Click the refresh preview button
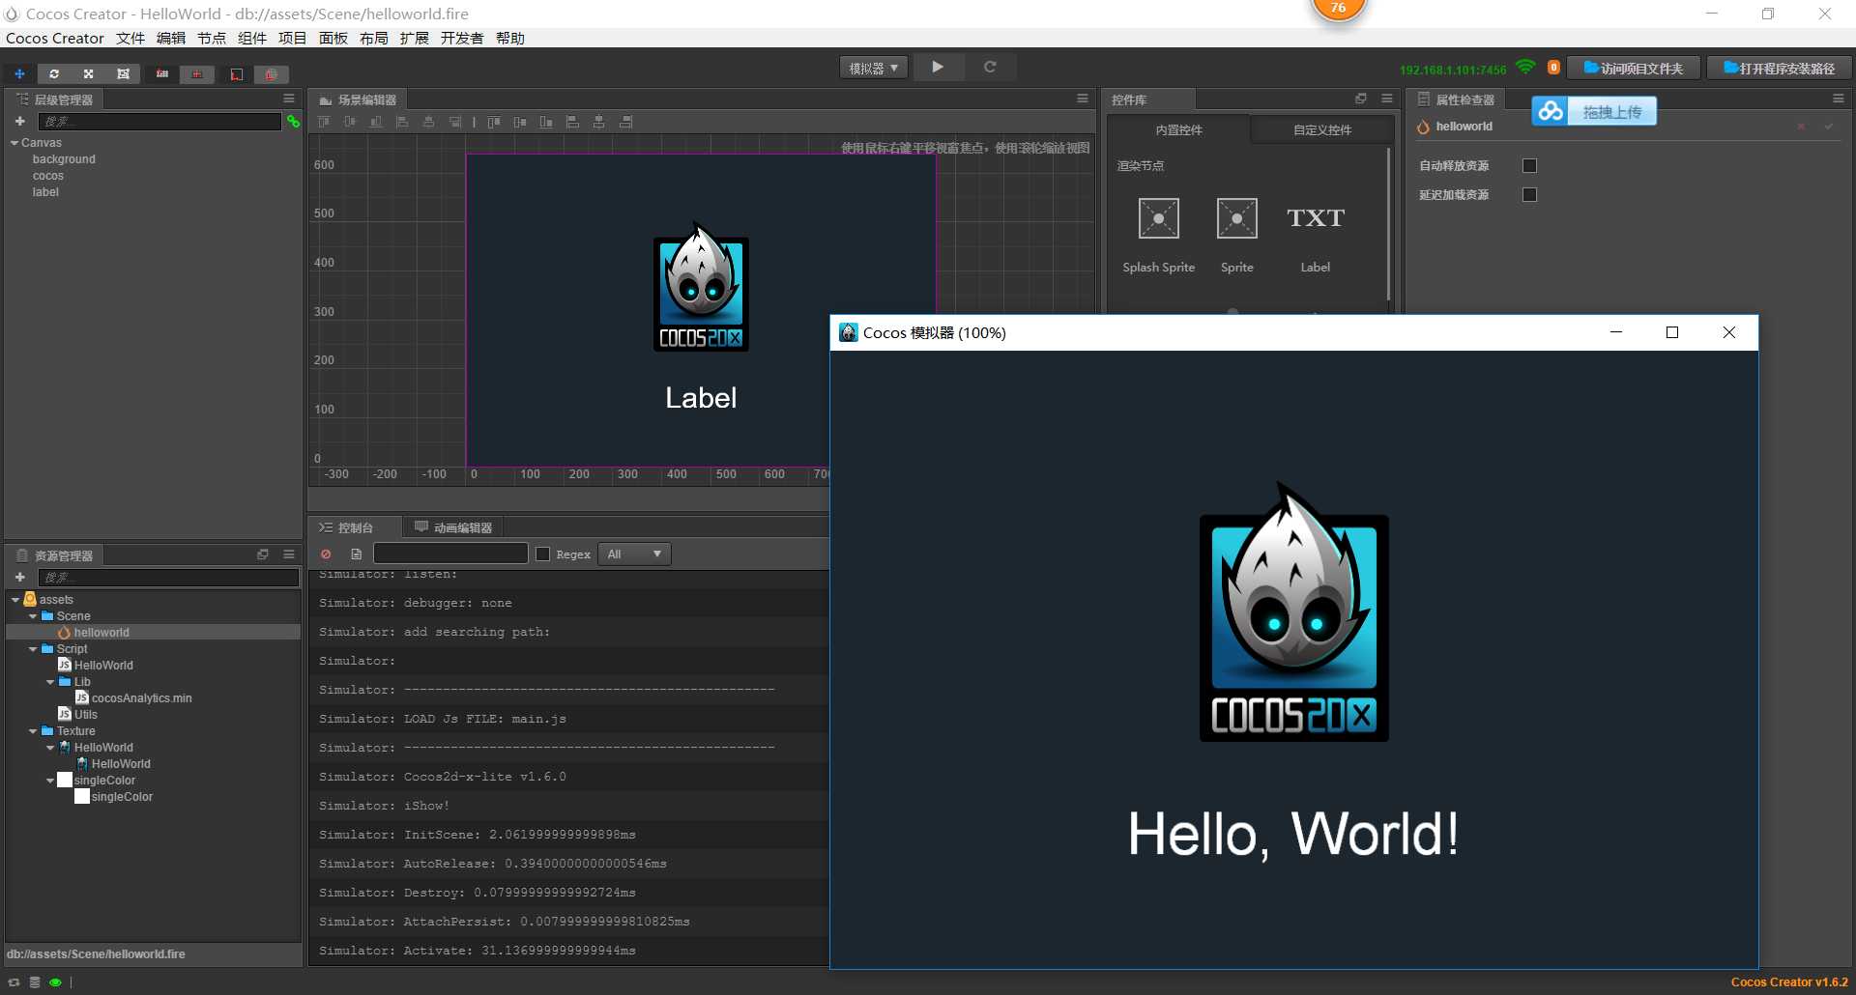 click(990, 67)
